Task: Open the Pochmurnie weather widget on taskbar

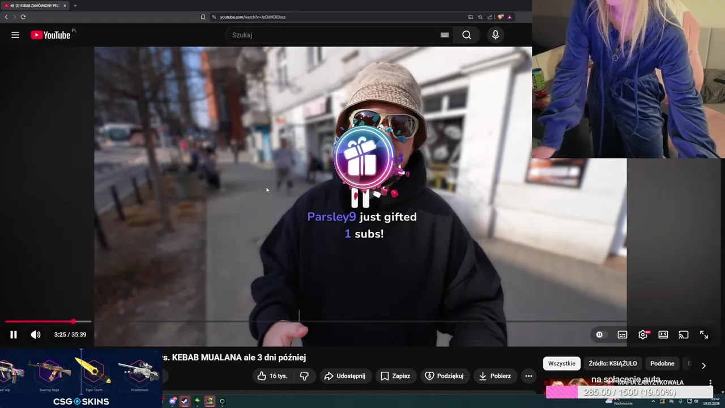Action: (617, 401)
